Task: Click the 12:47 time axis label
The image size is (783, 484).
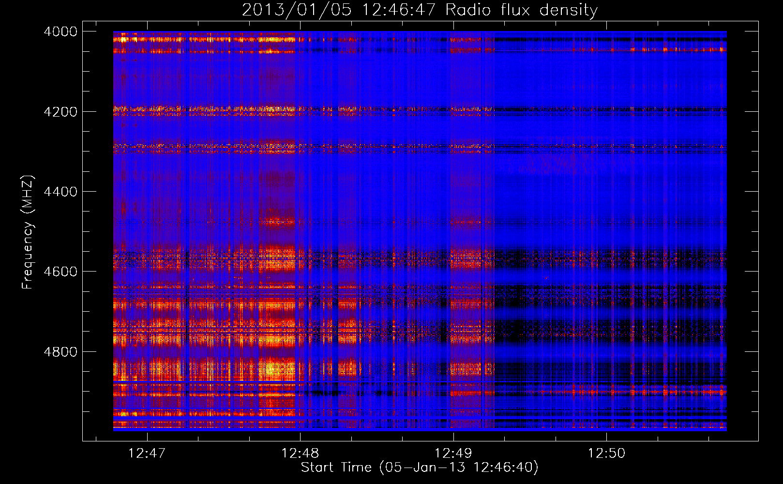Action: pos(147,453)
